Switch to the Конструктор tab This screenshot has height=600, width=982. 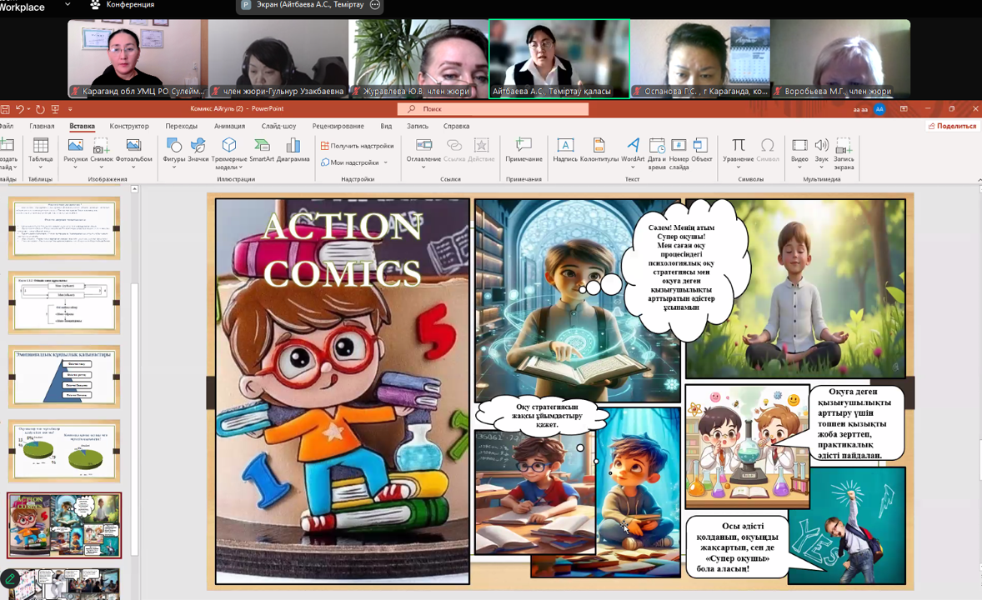pos(129,127)
